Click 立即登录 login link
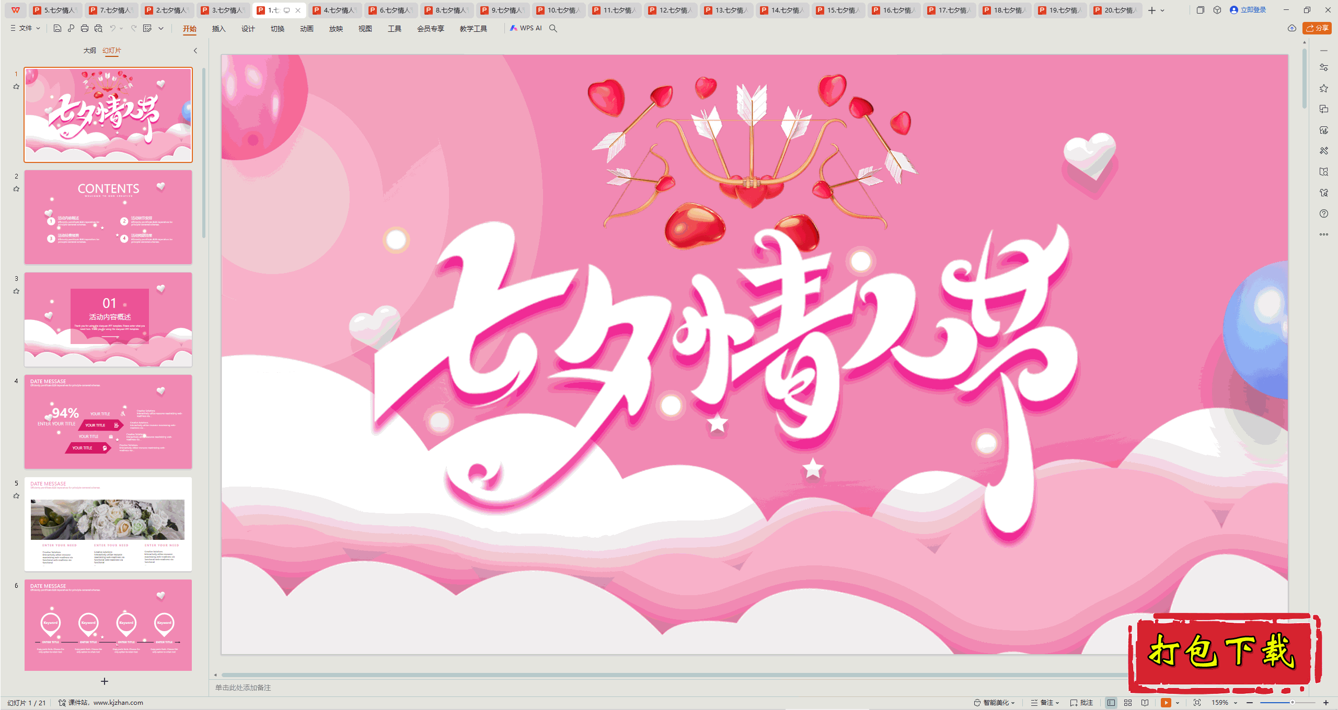Viewport: 1338px width, 710px height. coord(1248,10)
